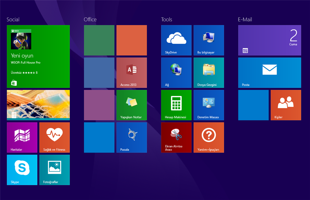Launch Access 2013 tile
The image size is (310, 200).
click(131, 73)
